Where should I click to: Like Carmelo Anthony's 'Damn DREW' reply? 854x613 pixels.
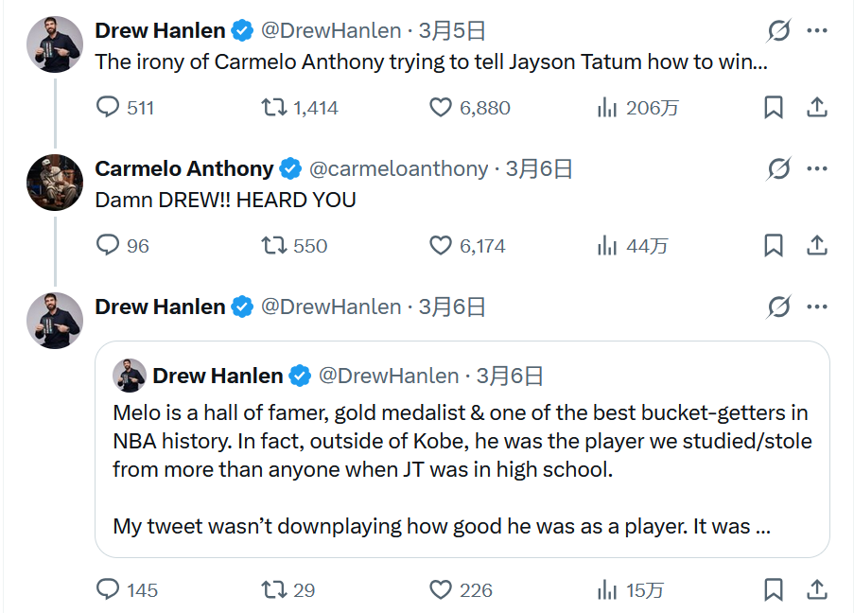(x=441, y=246)
